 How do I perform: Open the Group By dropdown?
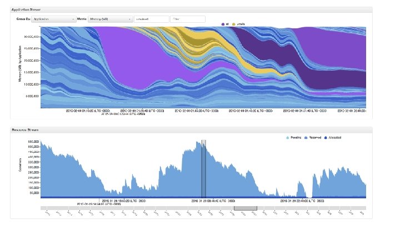click(x=53, y=19)
